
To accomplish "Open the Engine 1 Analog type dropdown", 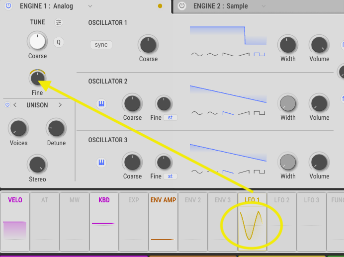I will (90, 6).
